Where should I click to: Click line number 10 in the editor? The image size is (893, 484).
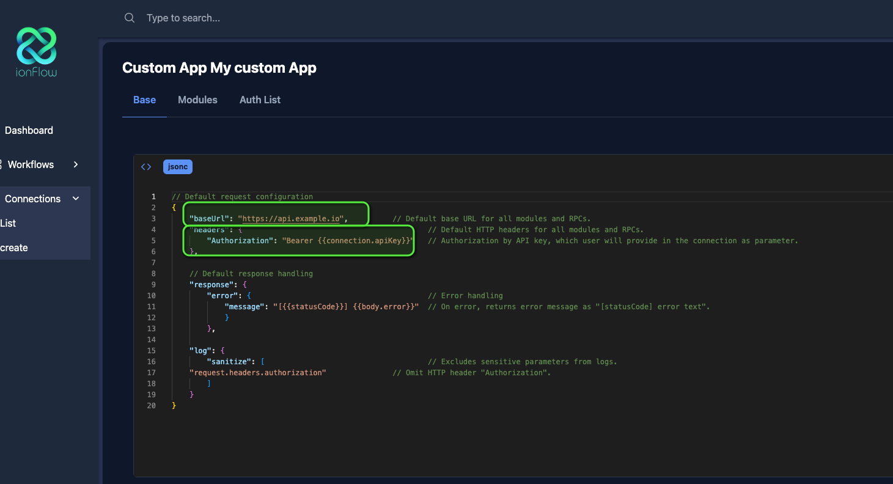pyautogui.click(x=151, y=295)
